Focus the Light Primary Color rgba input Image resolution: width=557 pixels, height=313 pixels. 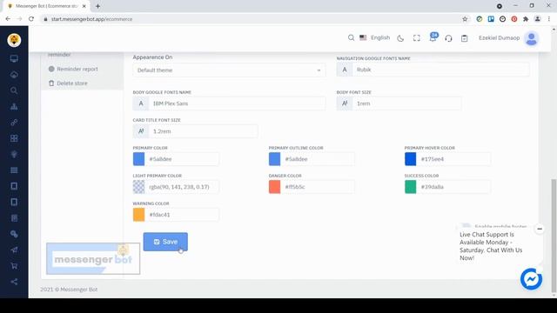pos(182,187)
